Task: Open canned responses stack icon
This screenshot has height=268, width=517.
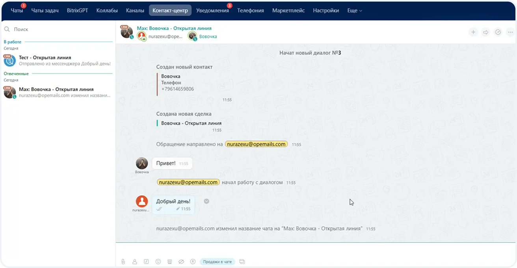Action: [x=170, y=261]
